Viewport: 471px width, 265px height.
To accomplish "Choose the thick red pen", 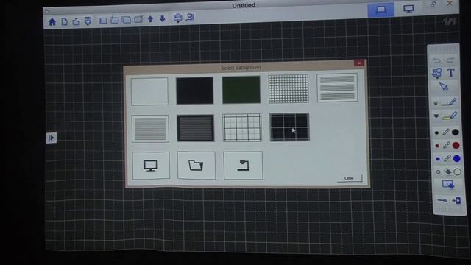I will (456, 146).
